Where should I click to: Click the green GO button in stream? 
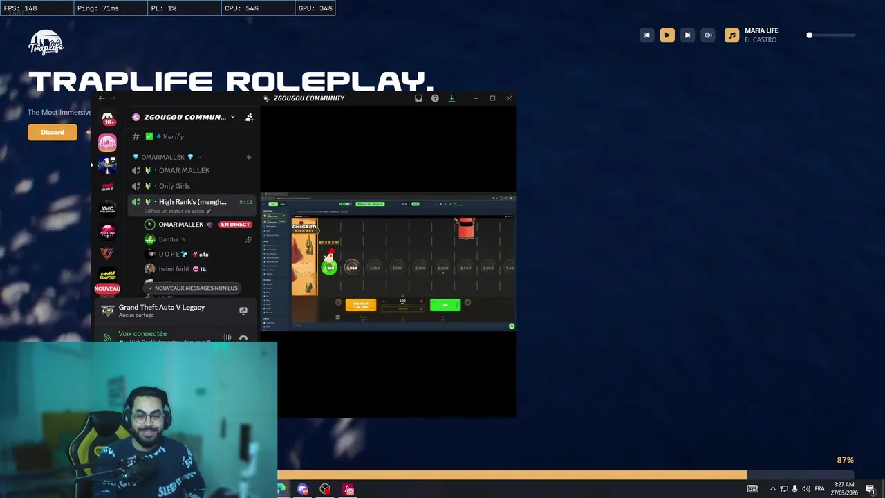pyautogui.click(x=445, y=305)
